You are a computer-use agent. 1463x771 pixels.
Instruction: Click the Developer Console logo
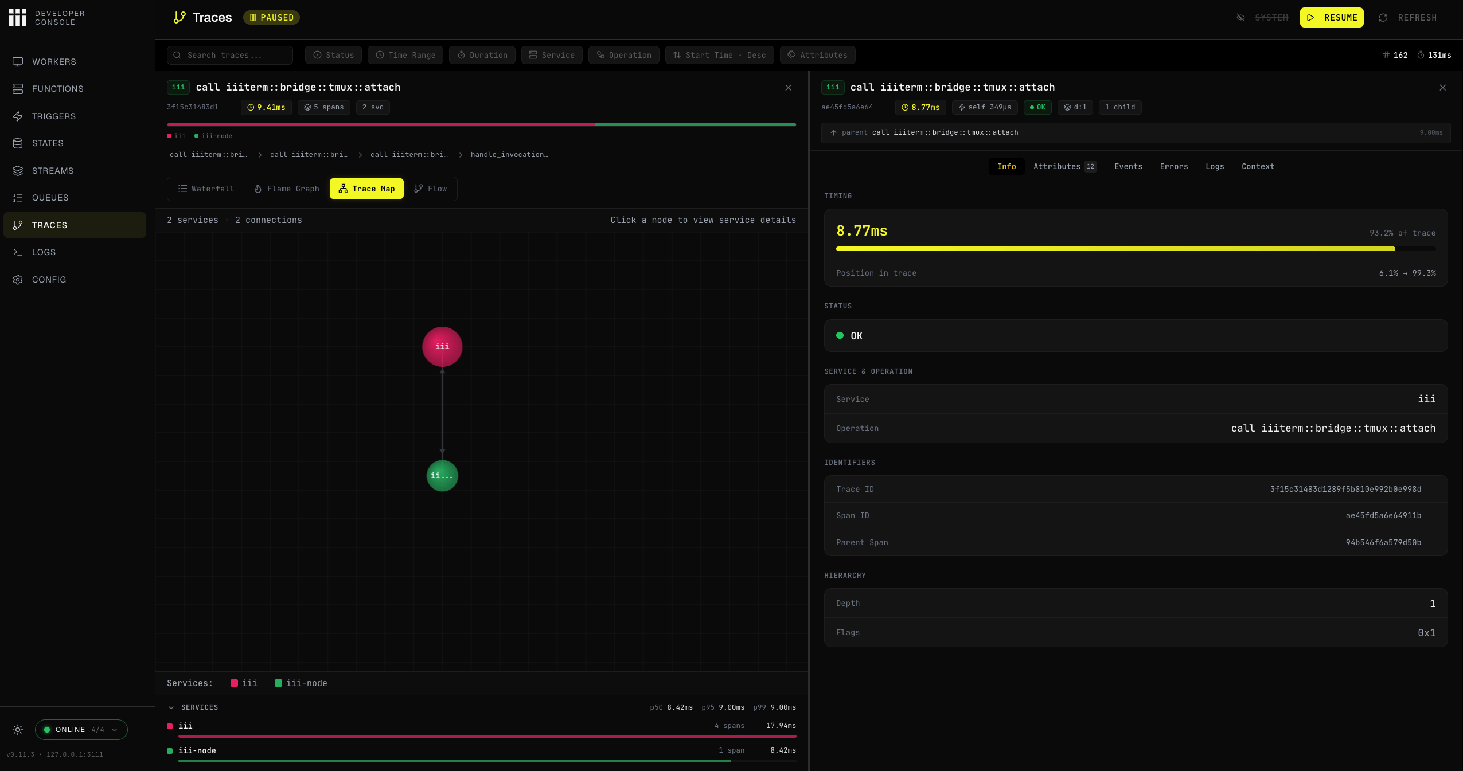click(47, 18)
